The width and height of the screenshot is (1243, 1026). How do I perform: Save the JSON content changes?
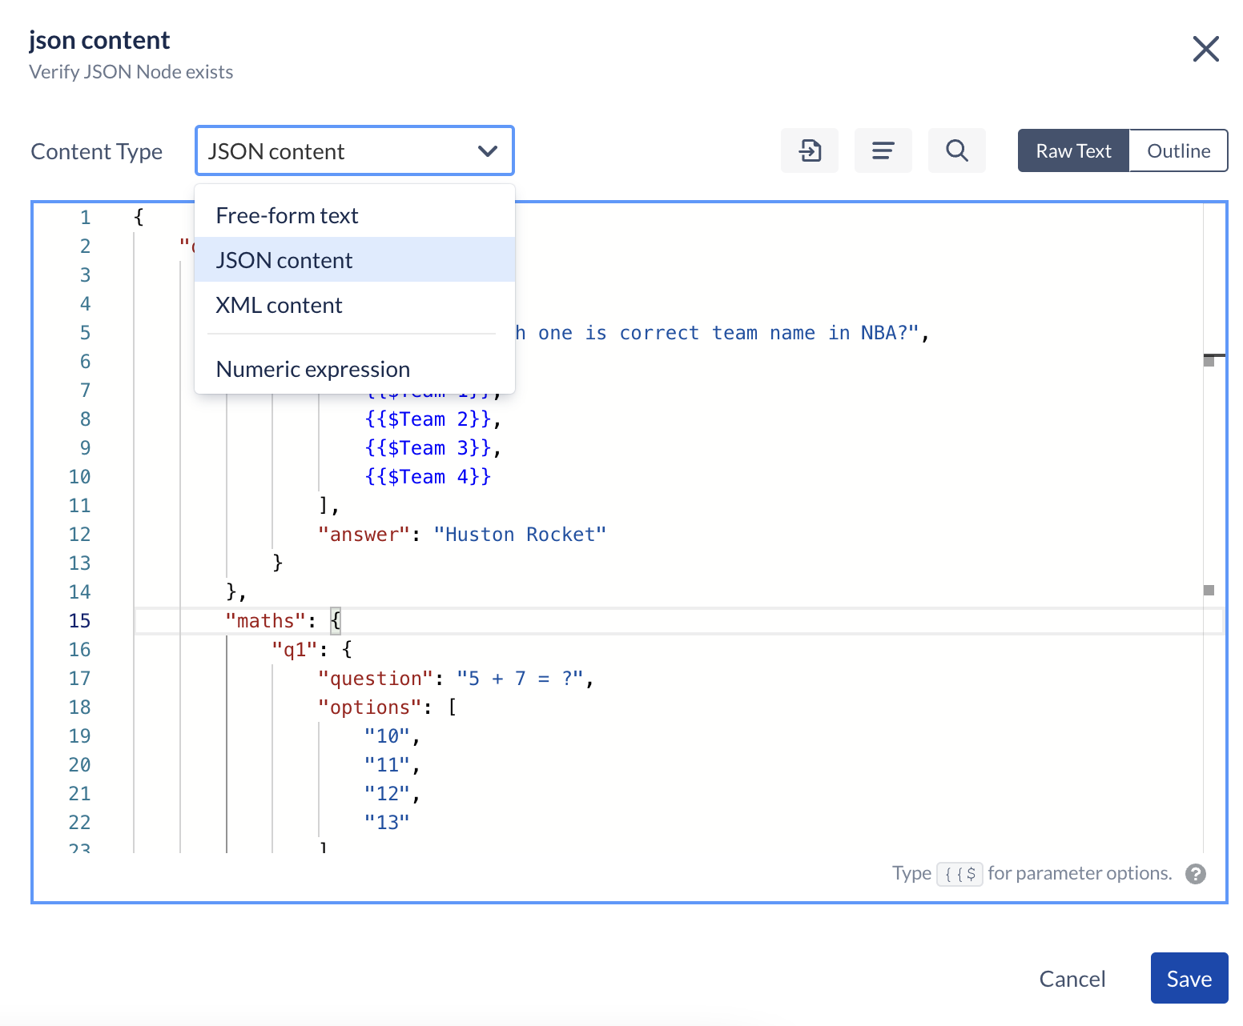pyautogui.click(x=1189, y=978)
